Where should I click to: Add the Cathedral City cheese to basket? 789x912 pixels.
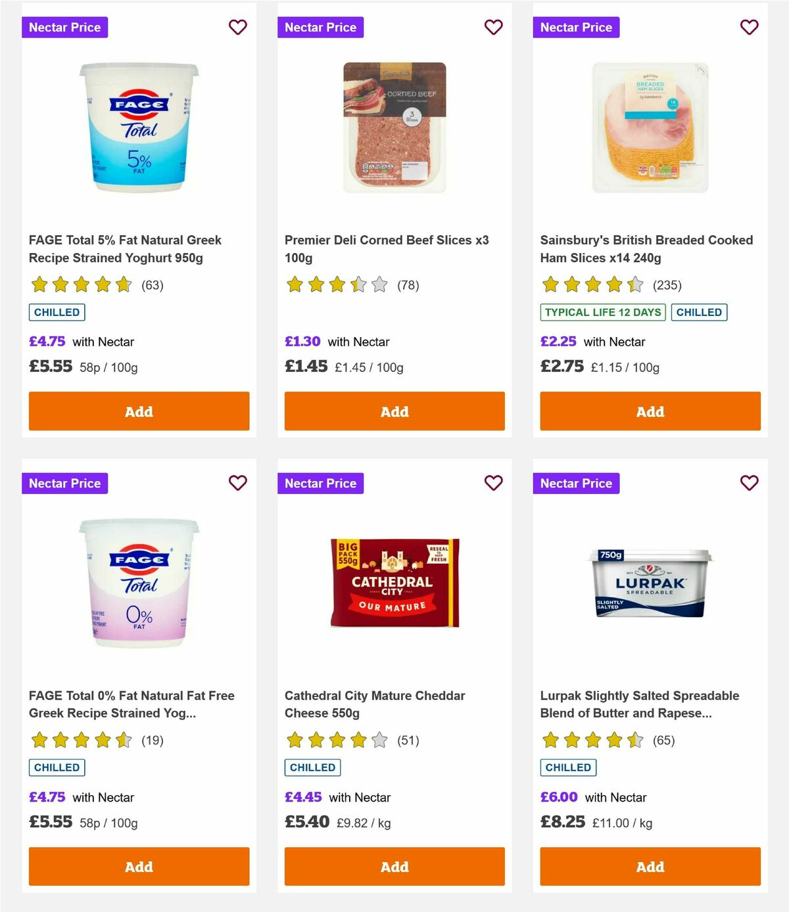tap(394, 866)
